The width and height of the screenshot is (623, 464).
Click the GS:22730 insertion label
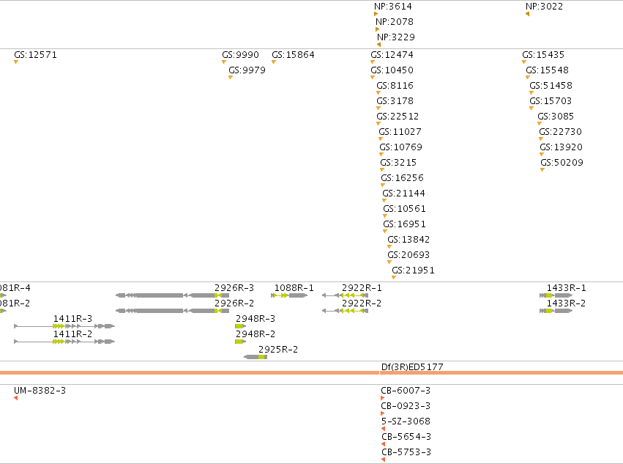[x=560, y=132]
